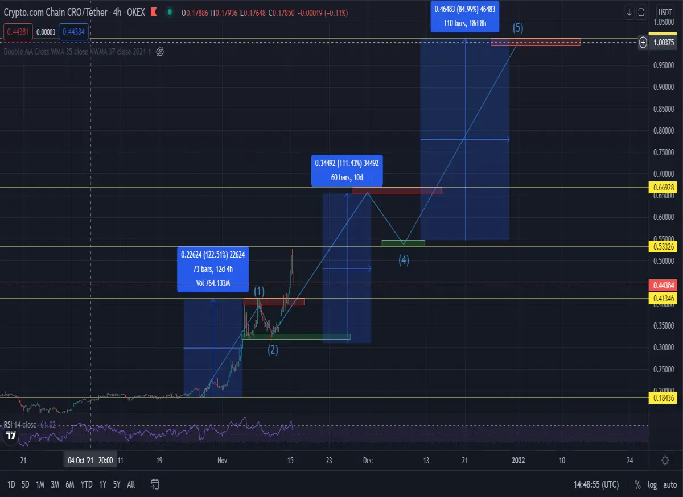Click the 111.43% price range info box
Image resolution: width=683 pixels, height=497 pixels.
click(347, 170)
